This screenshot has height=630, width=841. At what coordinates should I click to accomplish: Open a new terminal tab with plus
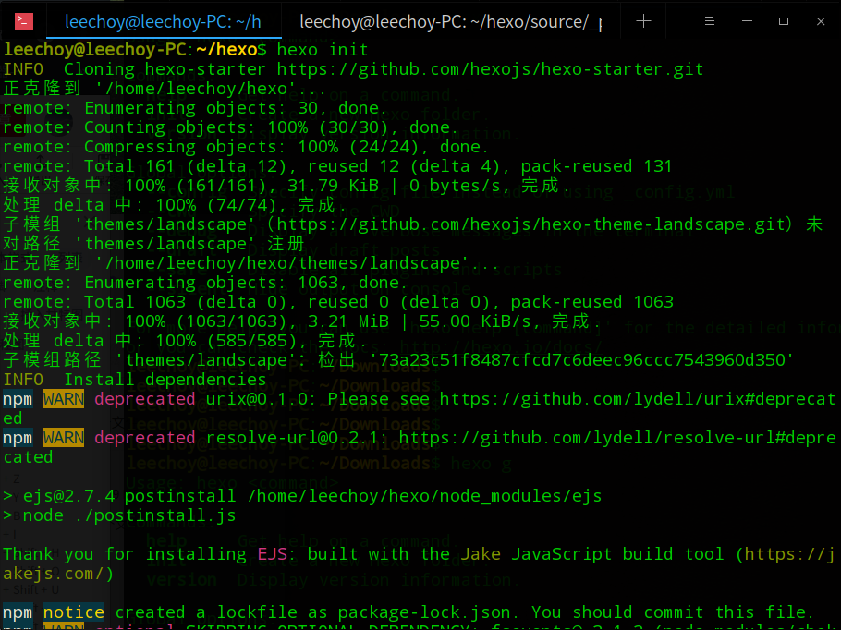(643, 21)
